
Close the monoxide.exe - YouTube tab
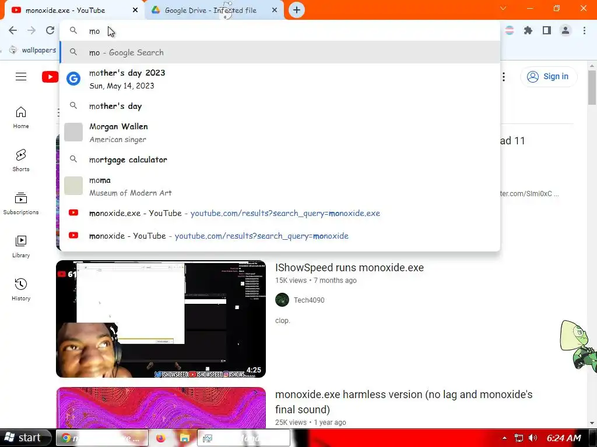(x=135, y=10)
